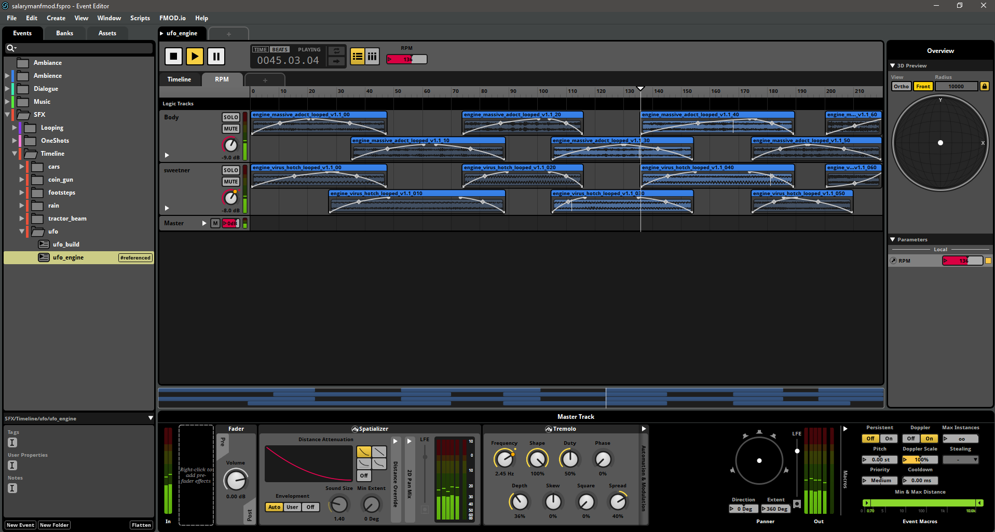This screenshot has width=995, height=532.
Task: Turn Doppler Off
Action: 911,439
